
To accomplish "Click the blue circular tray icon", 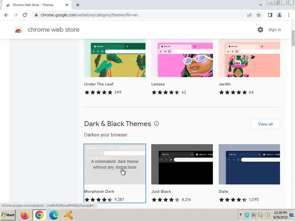I will click(x=247, y=215).
